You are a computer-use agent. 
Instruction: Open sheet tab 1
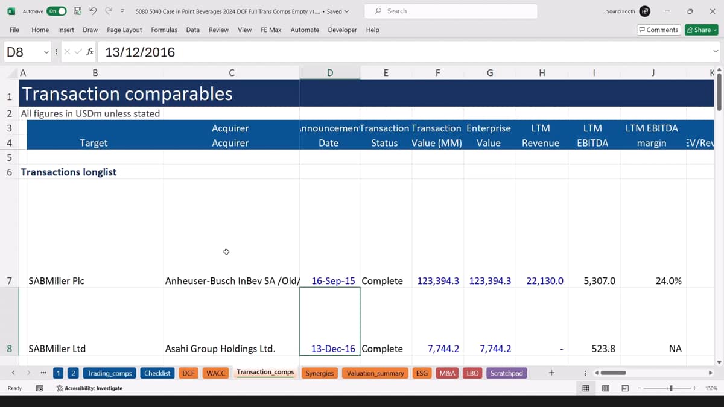59,373
